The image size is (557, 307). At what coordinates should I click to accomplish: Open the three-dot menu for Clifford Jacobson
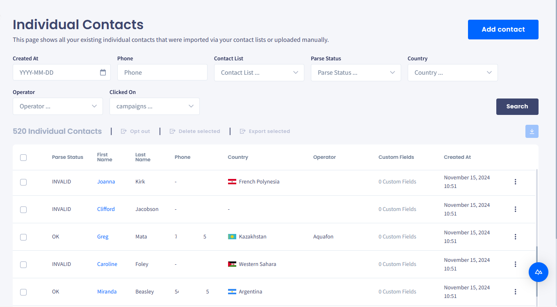[x=516, y=209]
